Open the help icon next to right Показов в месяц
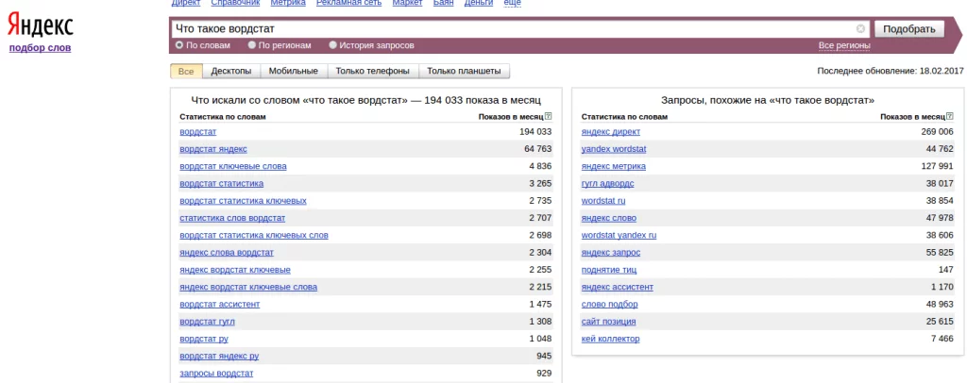Image resolution: width=967 pixels, height=383 pixels. pyautogui.click(x=950, y=116)
